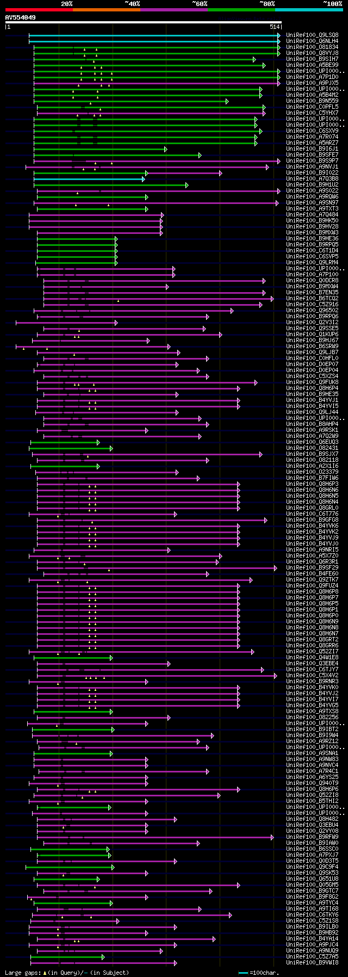
Task: Select hit label UniRef100_Q9C9F4
Action: [x=312, y=867]
